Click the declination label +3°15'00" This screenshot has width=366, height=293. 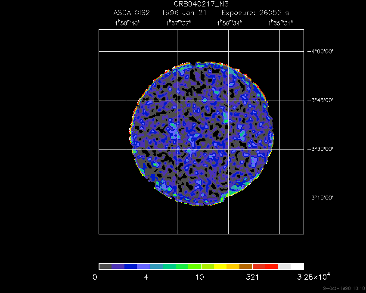pyautogui.click(x=321, y=198)
